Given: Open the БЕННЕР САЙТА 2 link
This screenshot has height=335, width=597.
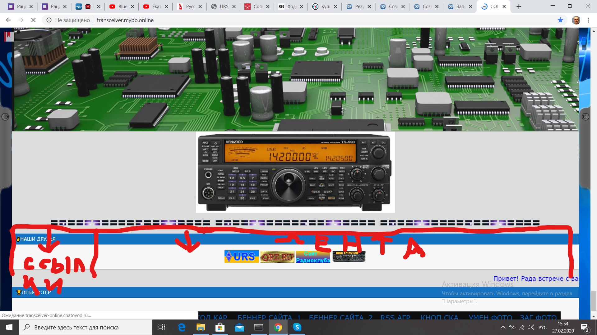Looking at the screenshot, I should pos(340,317).
